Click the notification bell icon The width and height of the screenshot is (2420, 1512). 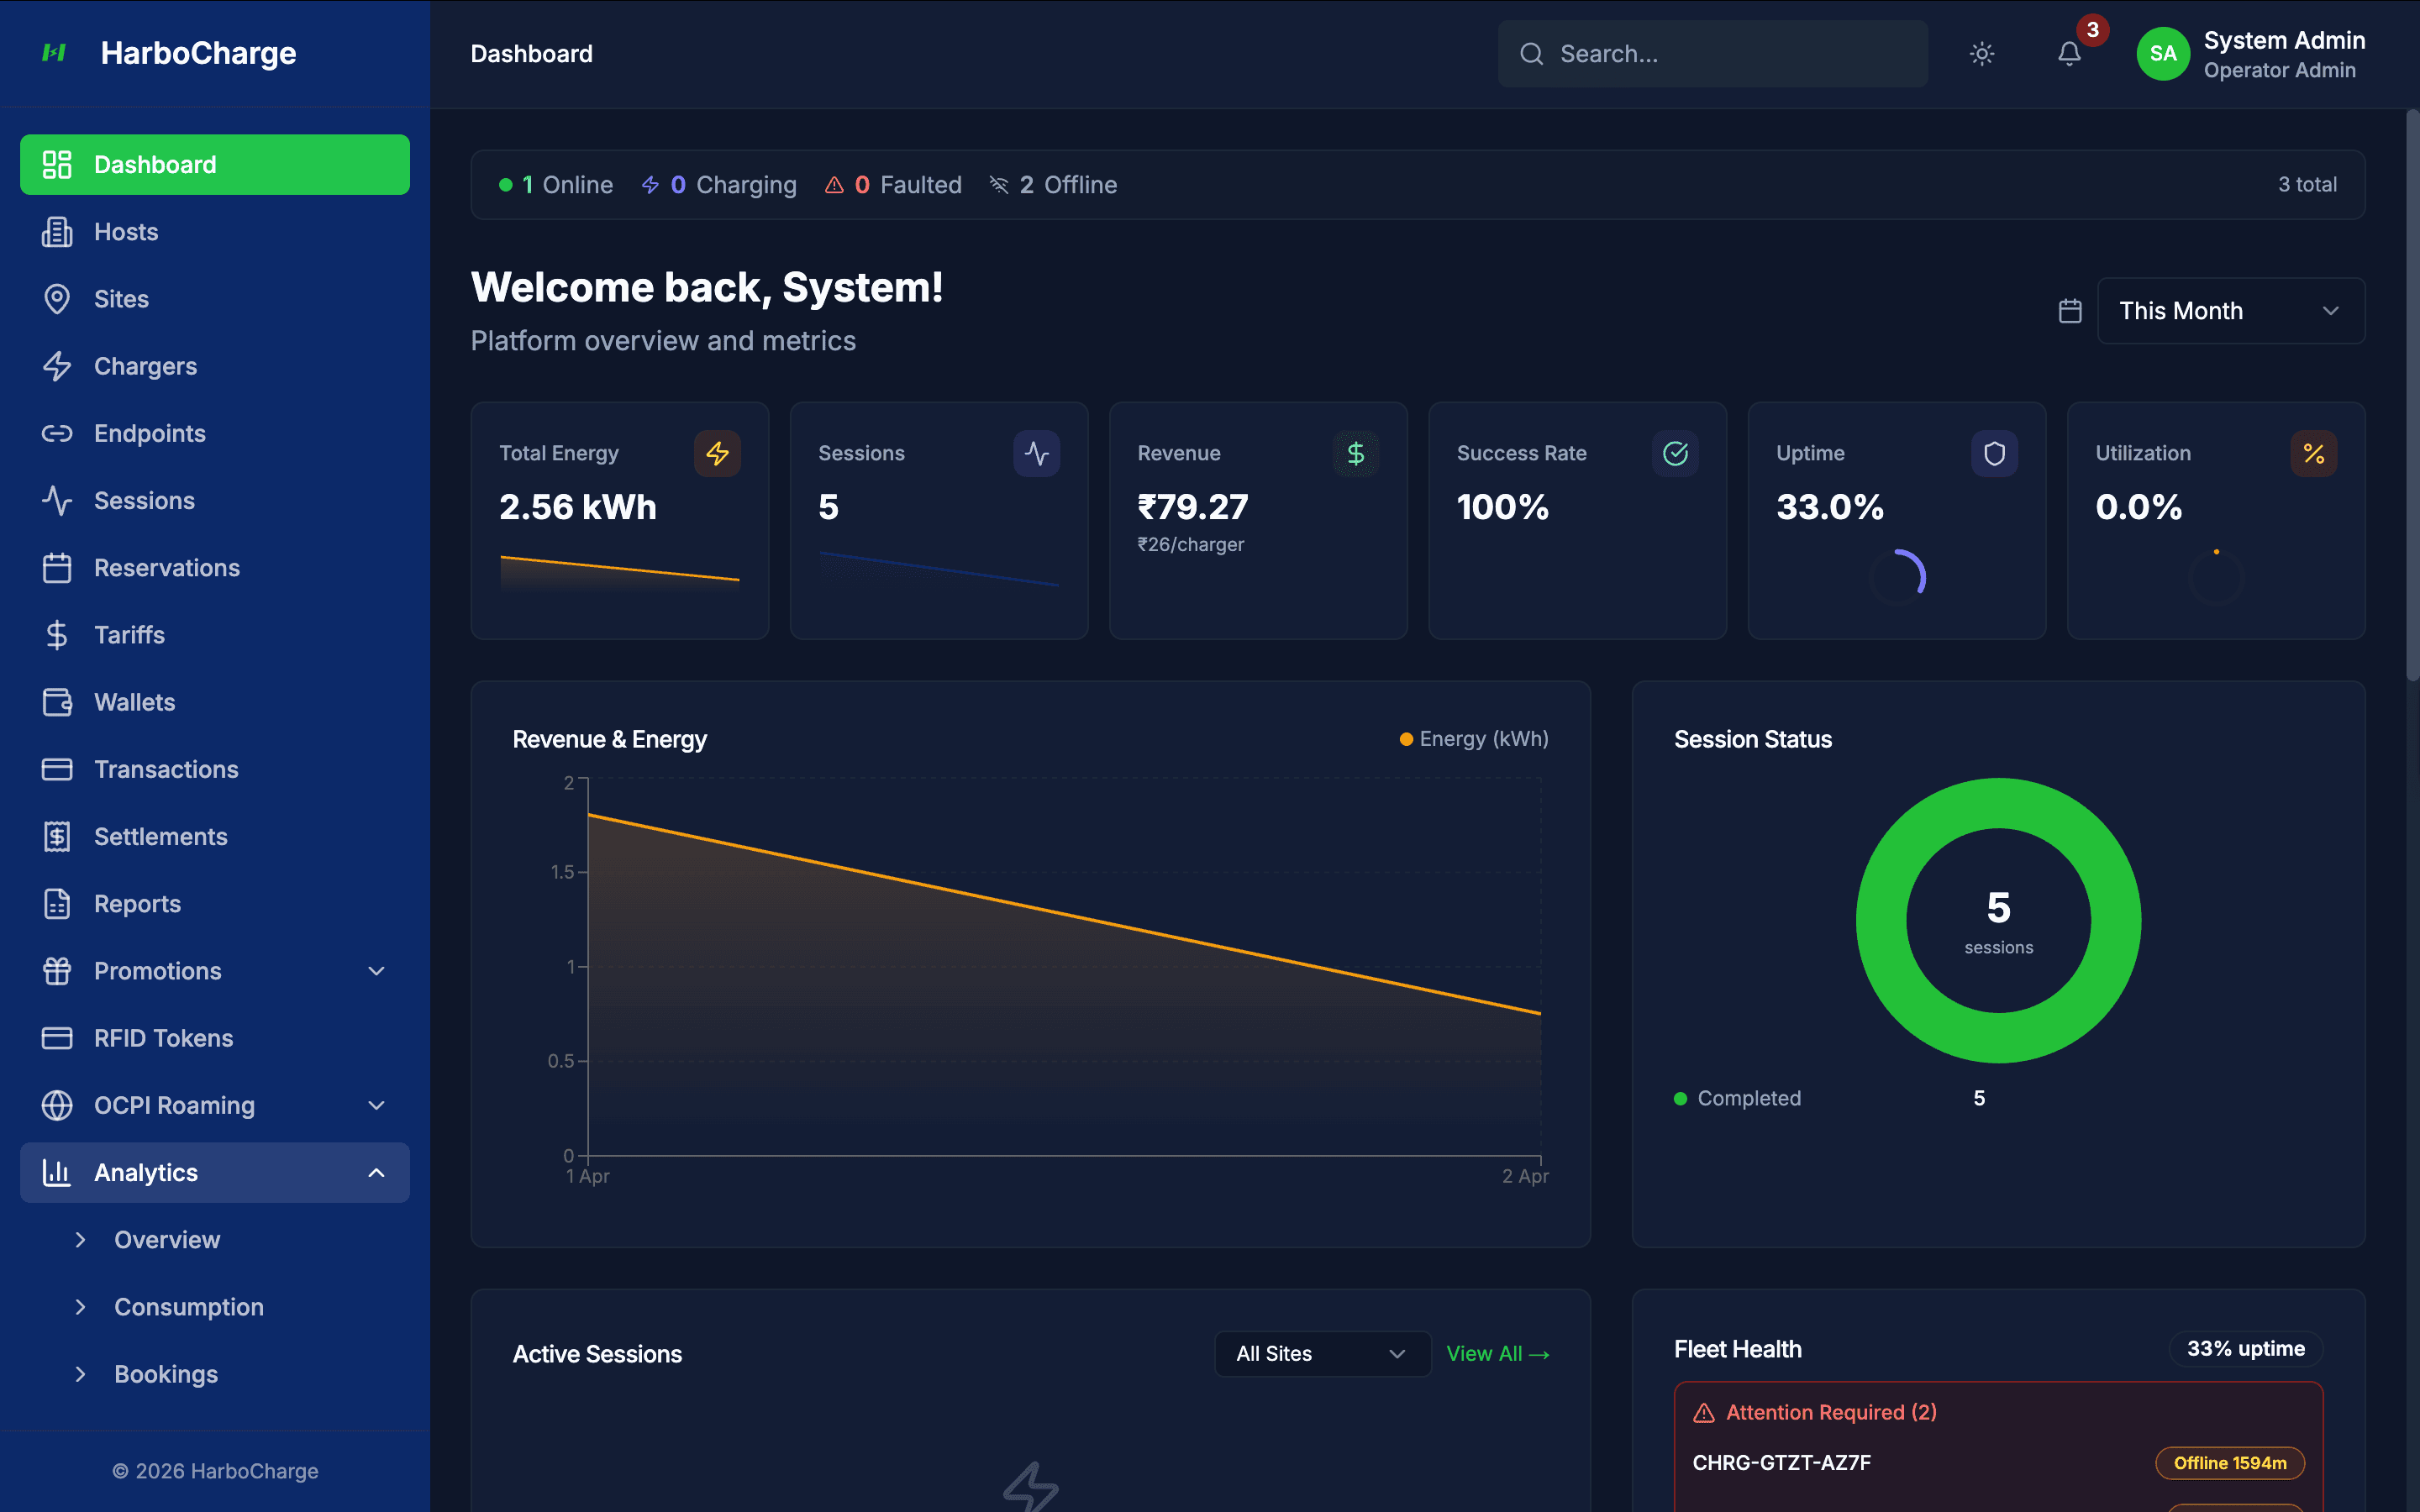click(x=2068, y=54)
